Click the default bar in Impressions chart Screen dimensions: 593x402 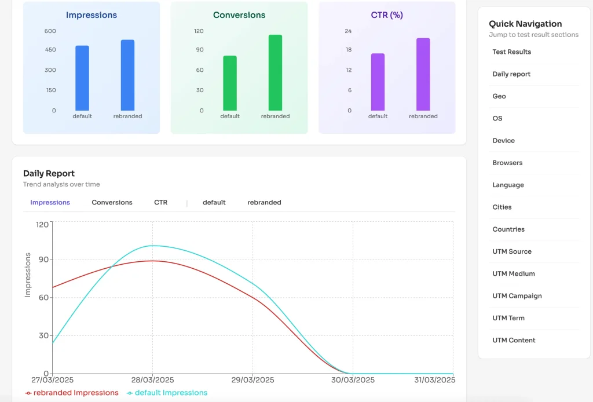coord(82,78)
